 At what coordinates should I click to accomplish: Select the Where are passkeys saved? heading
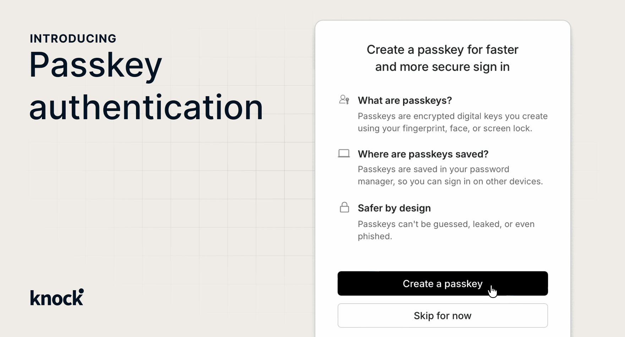pyautogui.click(x=423, y=154)
